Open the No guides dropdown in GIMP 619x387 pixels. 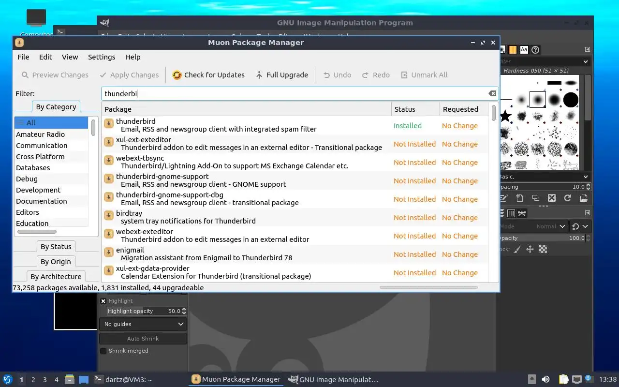(143, 324)
